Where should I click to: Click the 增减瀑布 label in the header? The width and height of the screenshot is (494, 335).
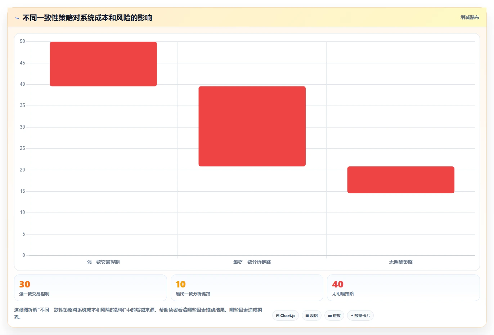[x=470, y=17]
